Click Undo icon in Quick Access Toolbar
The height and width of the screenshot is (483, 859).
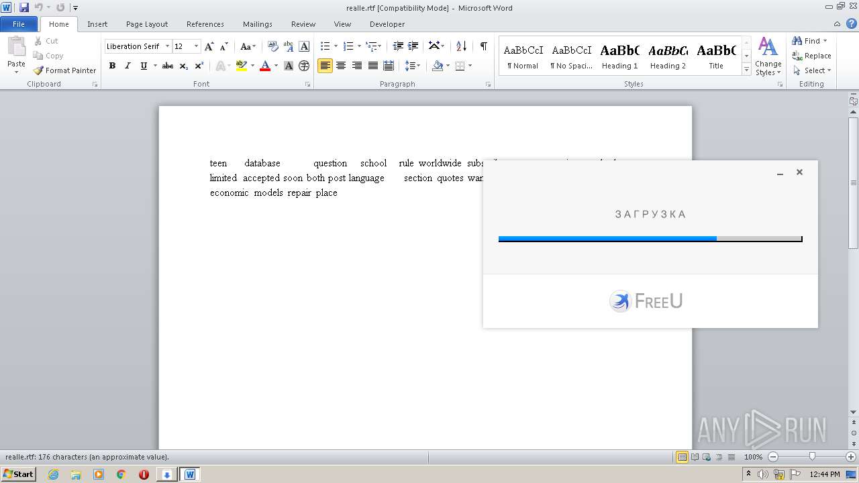click(39, 7)
